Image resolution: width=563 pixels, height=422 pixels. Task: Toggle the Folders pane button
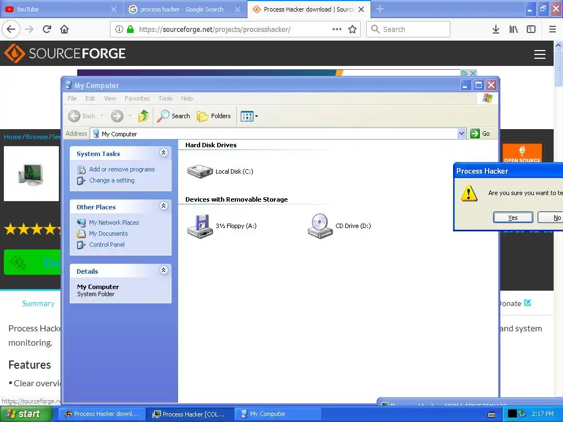tap(214, 116)
